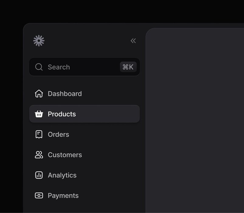This screenshot has height=213, width=244.
Task: Click the Payments banknote icon
Action: (39, 195)
